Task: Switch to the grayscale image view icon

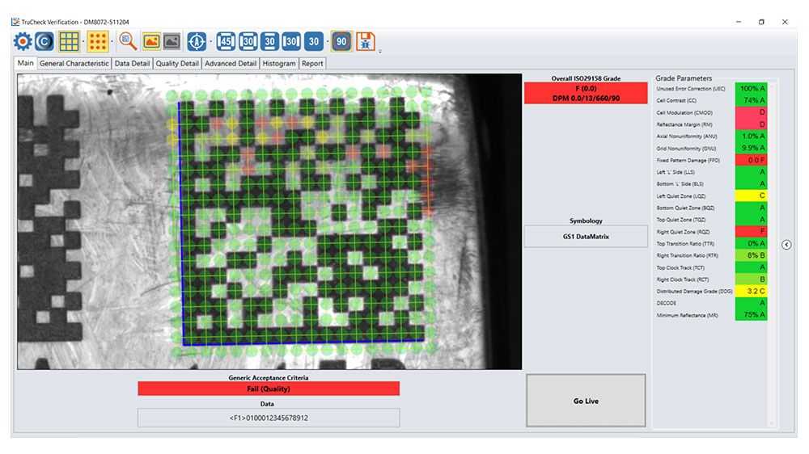Action: pos(172,41)
